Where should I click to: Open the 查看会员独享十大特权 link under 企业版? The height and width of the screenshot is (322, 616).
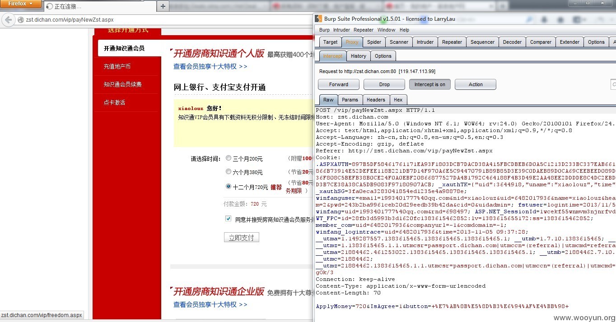click(210, 304)
